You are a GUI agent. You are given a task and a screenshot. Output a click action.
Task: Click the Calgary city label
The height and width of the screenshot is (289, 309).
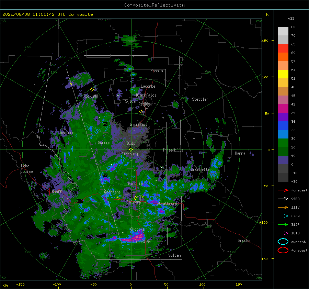pos(134,202)
